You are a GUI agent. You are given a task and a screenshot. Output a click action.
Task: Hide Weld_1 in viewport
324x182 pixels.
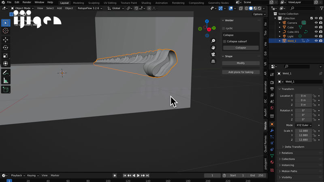316,41
